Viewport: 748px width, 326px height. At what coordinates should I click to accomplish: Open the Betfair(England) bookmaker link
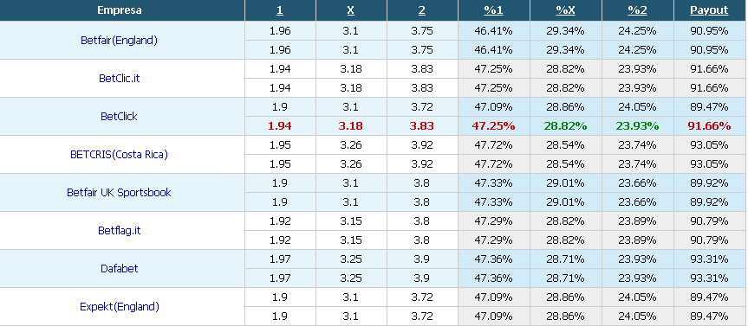[x=119, y=41]
